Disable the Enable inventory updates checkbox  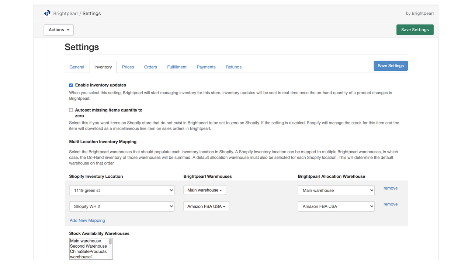pyautogui.click(x=71, y=85)
